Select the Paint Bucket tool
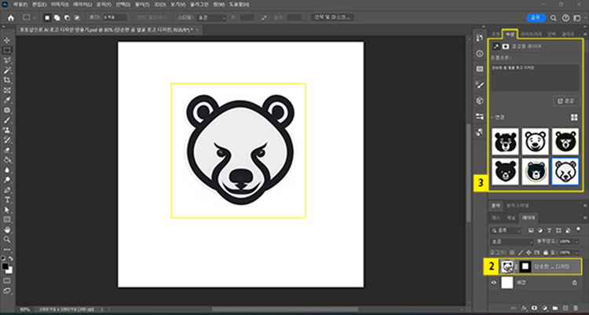This screenshot has height=315, width=589. [x=7, y=159]
